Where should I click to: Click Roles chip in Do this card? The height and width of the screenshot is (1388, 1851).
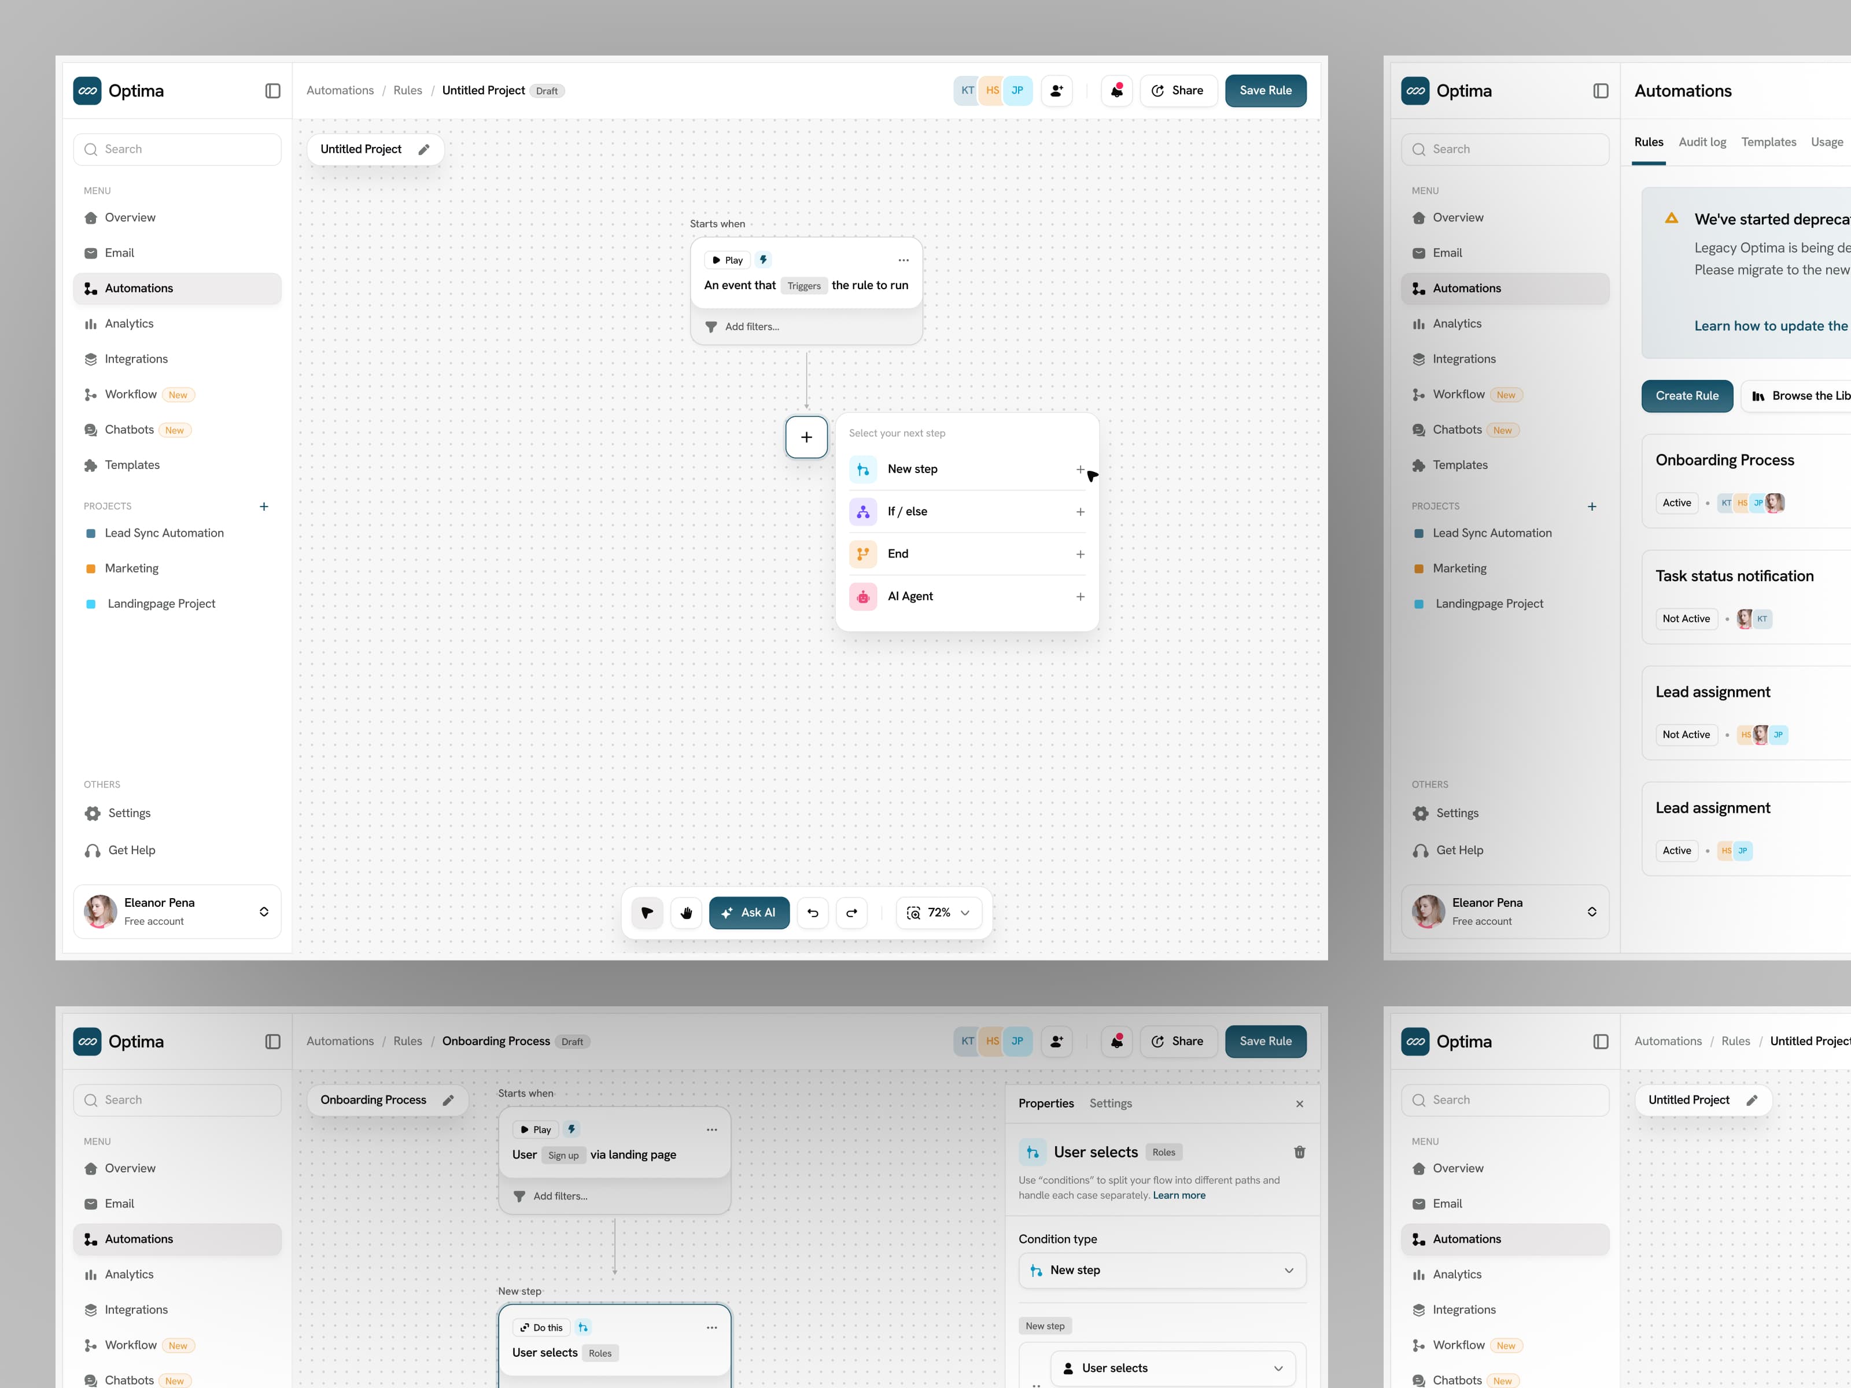(600, 1354)
